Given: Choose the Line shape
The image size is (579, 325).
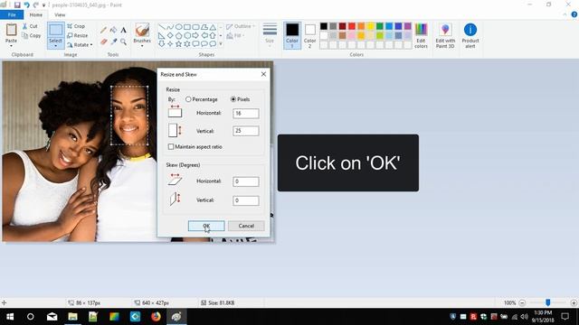Looking at the screenshot, I should click(162, 27).
